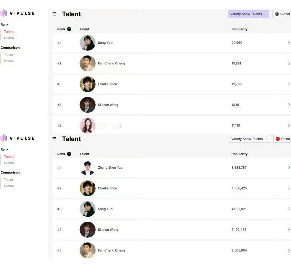Open the Global region selector with globe icon
291x274 pixels.
tap(282, 14)
